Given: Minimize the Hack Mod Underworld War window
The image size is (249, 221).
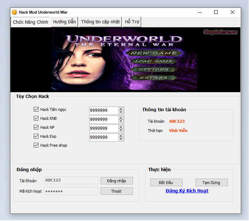Looking at the screenshot, I should (x=200, y=12).
